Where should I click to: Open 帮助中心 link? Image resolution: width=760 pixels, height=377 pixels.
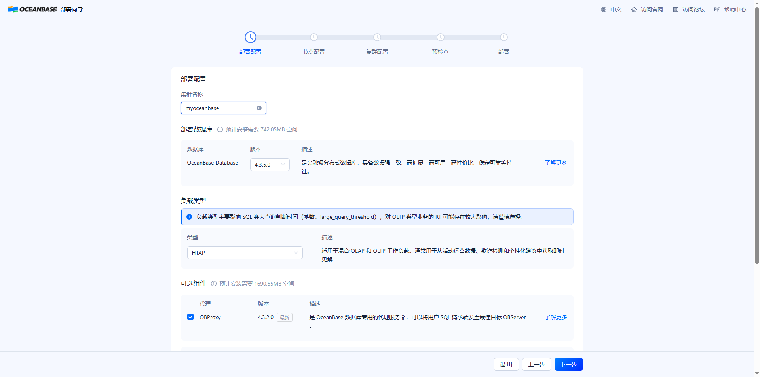pos(735,9)
